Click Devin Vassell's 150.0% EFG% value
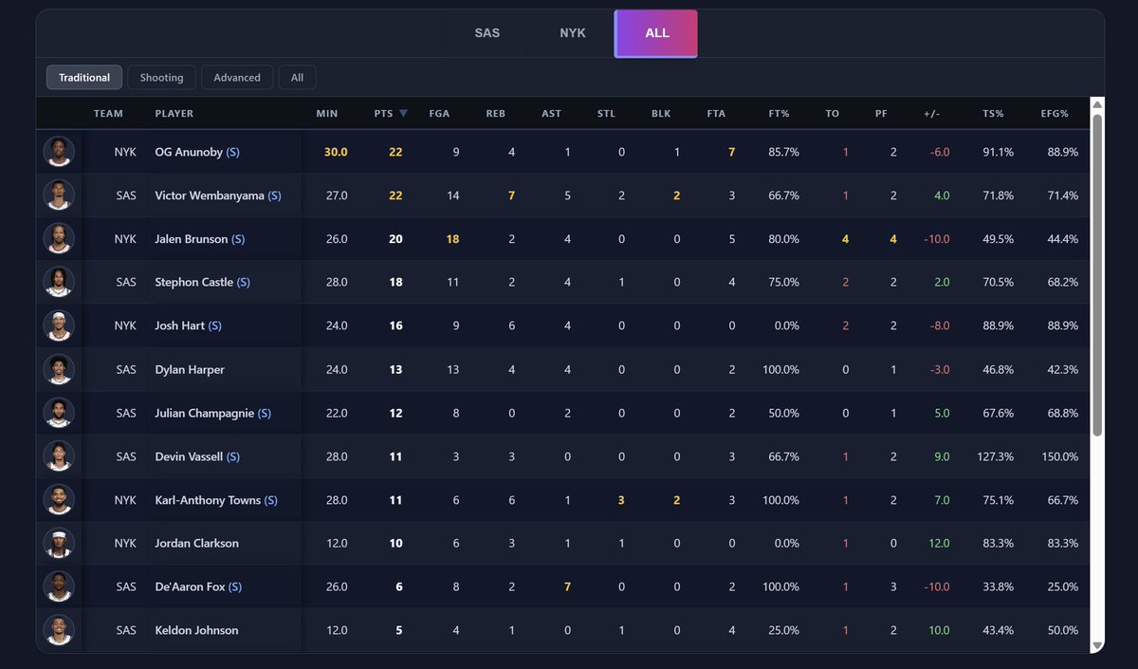This screenshot has width=1138, height=669. 1059,456
